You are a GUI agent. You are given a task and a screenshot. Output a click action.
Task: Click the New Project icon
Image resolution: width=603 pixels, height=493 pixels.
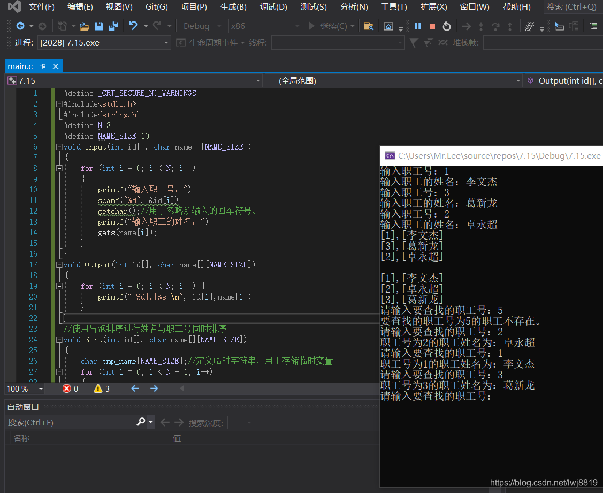coord(62,26)
